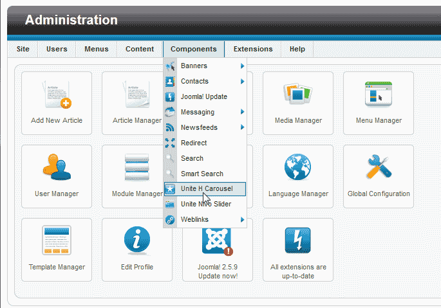Open the Language Manager globe icon
441x308 pixels.
[297, 168]
